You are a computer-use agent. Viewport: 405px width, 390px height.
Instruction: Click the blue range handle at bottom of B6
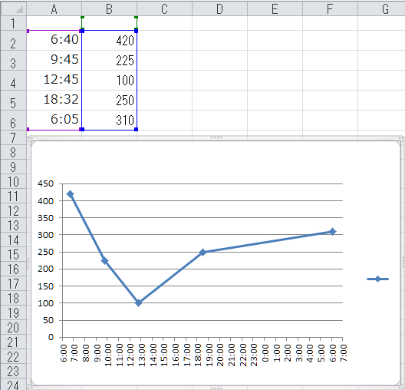(x=136, y=129)
